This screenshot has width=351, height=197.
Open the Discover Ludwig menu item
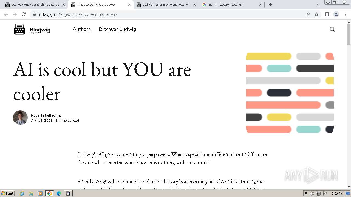click(117, 29)
